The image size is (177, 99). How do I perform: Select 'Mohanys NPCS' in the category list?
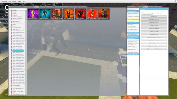pos(16,21)
